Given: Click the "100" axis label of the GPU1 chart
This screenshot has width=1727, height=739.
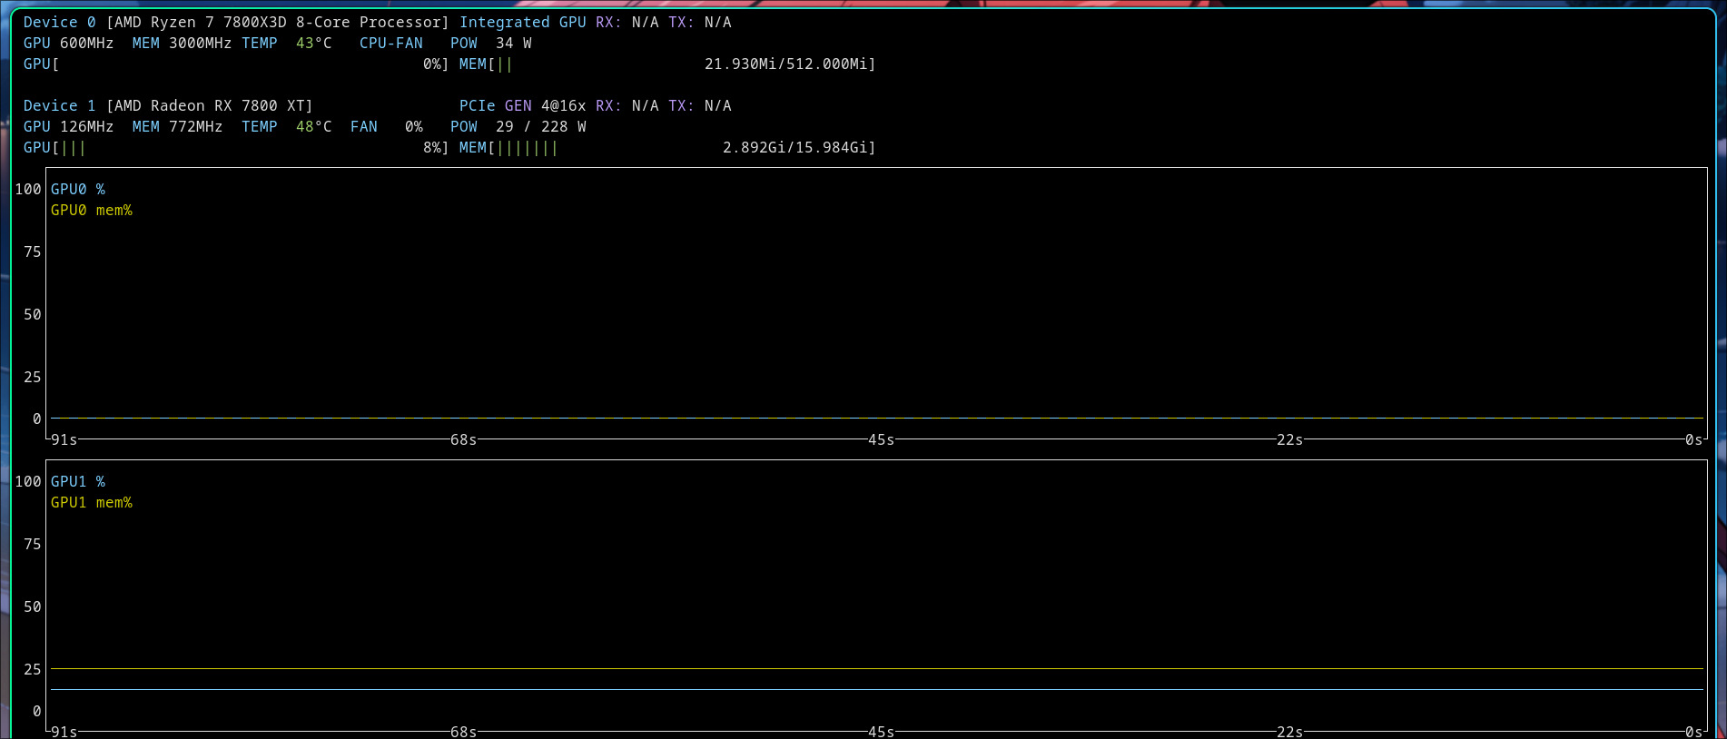Looking at the screenshot, I should (x=28, y=481).
